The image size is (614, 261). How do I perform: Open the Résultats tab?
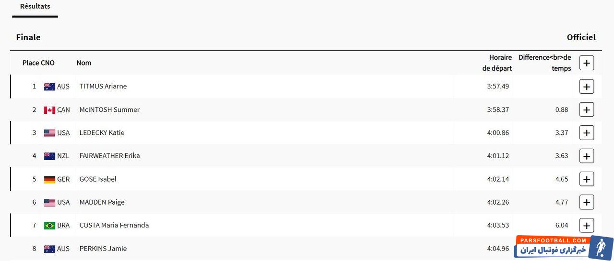click(35, 7)
